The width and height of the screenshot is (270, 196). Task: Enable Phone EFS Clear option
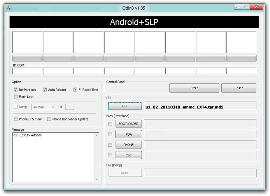15,119
